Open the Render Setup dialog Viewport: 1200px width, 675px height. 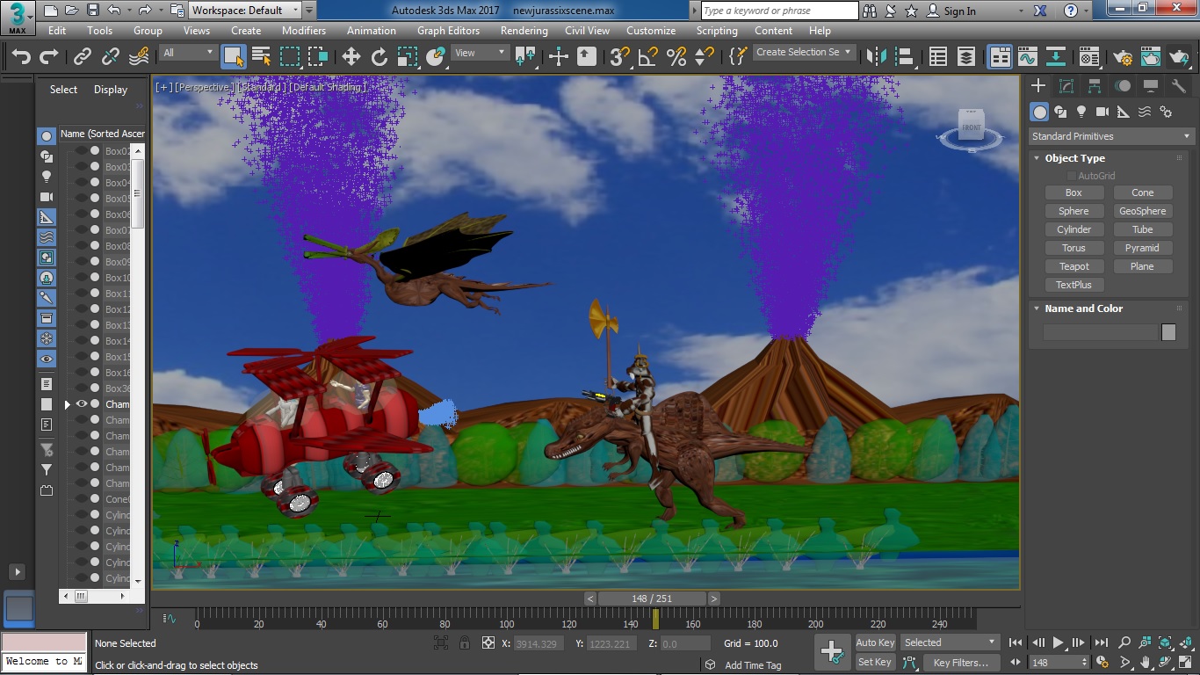pyautogui.click(x=1123, y=57)
